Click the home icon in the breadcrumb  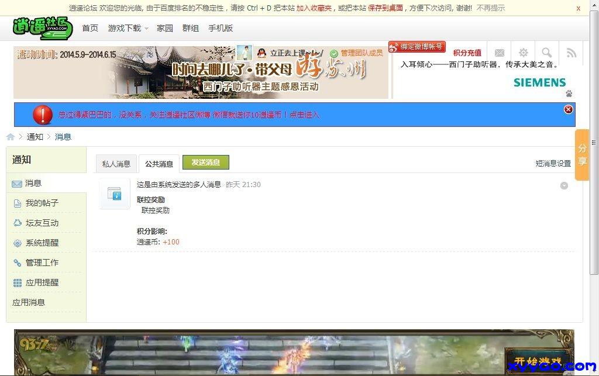[10, 136]
